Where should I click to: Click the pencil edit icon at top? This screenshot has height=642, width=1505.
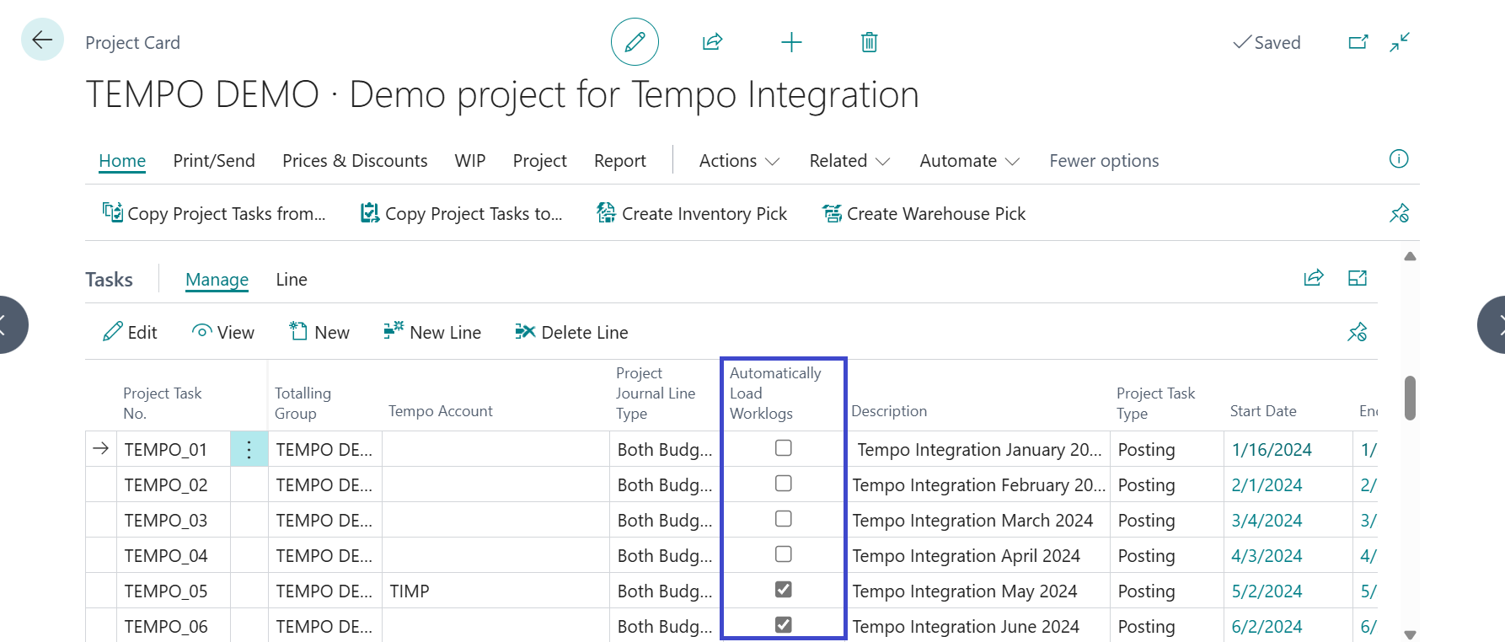[635, 42]
